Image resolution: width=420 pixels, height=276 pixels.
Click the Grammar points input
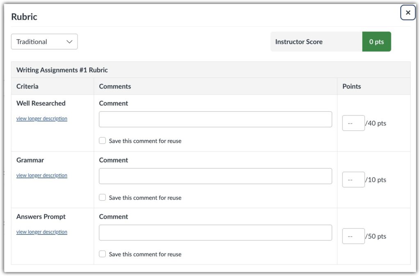click(353, 179)
